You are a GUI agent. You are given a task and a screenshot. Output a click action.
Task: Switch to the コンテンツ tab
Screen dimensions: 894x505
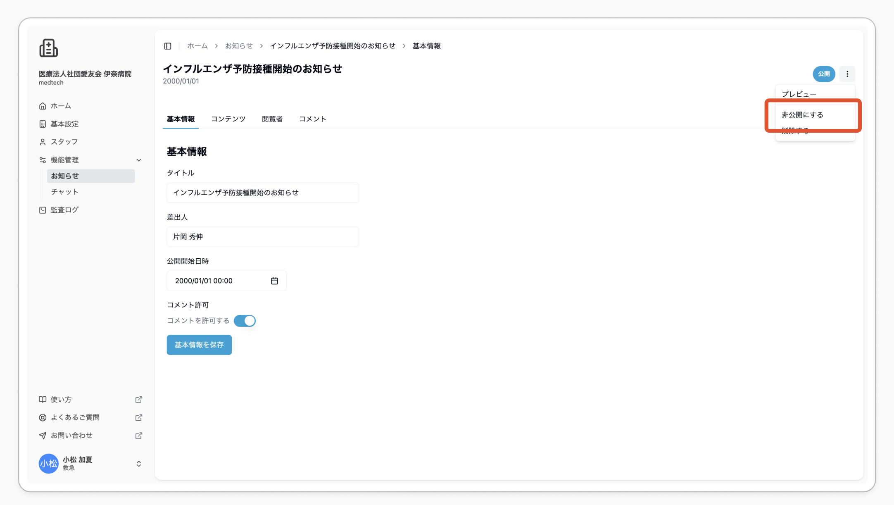[228, 119]
